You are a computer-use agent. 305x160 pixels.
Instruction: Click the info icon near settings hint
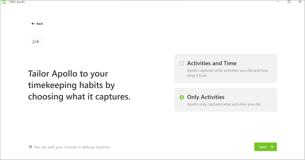coord(31,147)
